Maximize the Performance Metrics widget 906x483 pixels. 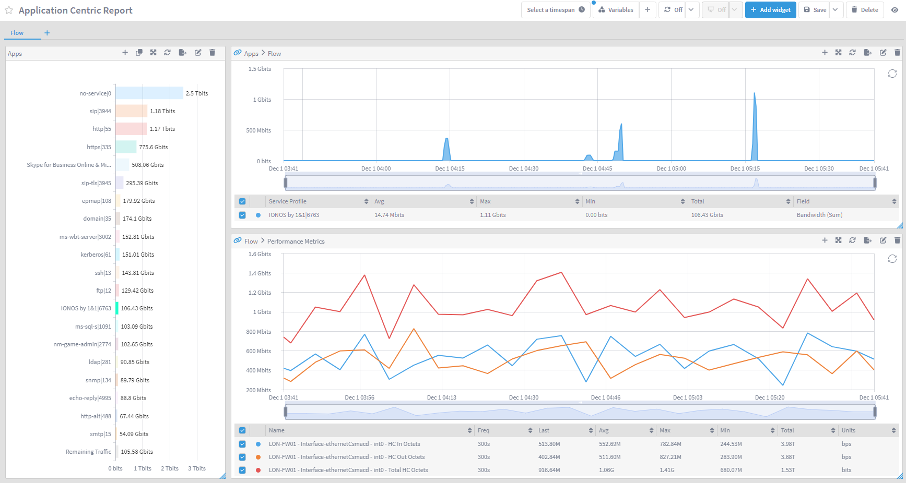[838, 240]
